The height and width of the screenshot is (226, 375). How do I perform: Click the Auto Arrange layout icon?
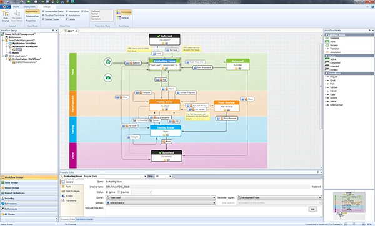point(6,16)
